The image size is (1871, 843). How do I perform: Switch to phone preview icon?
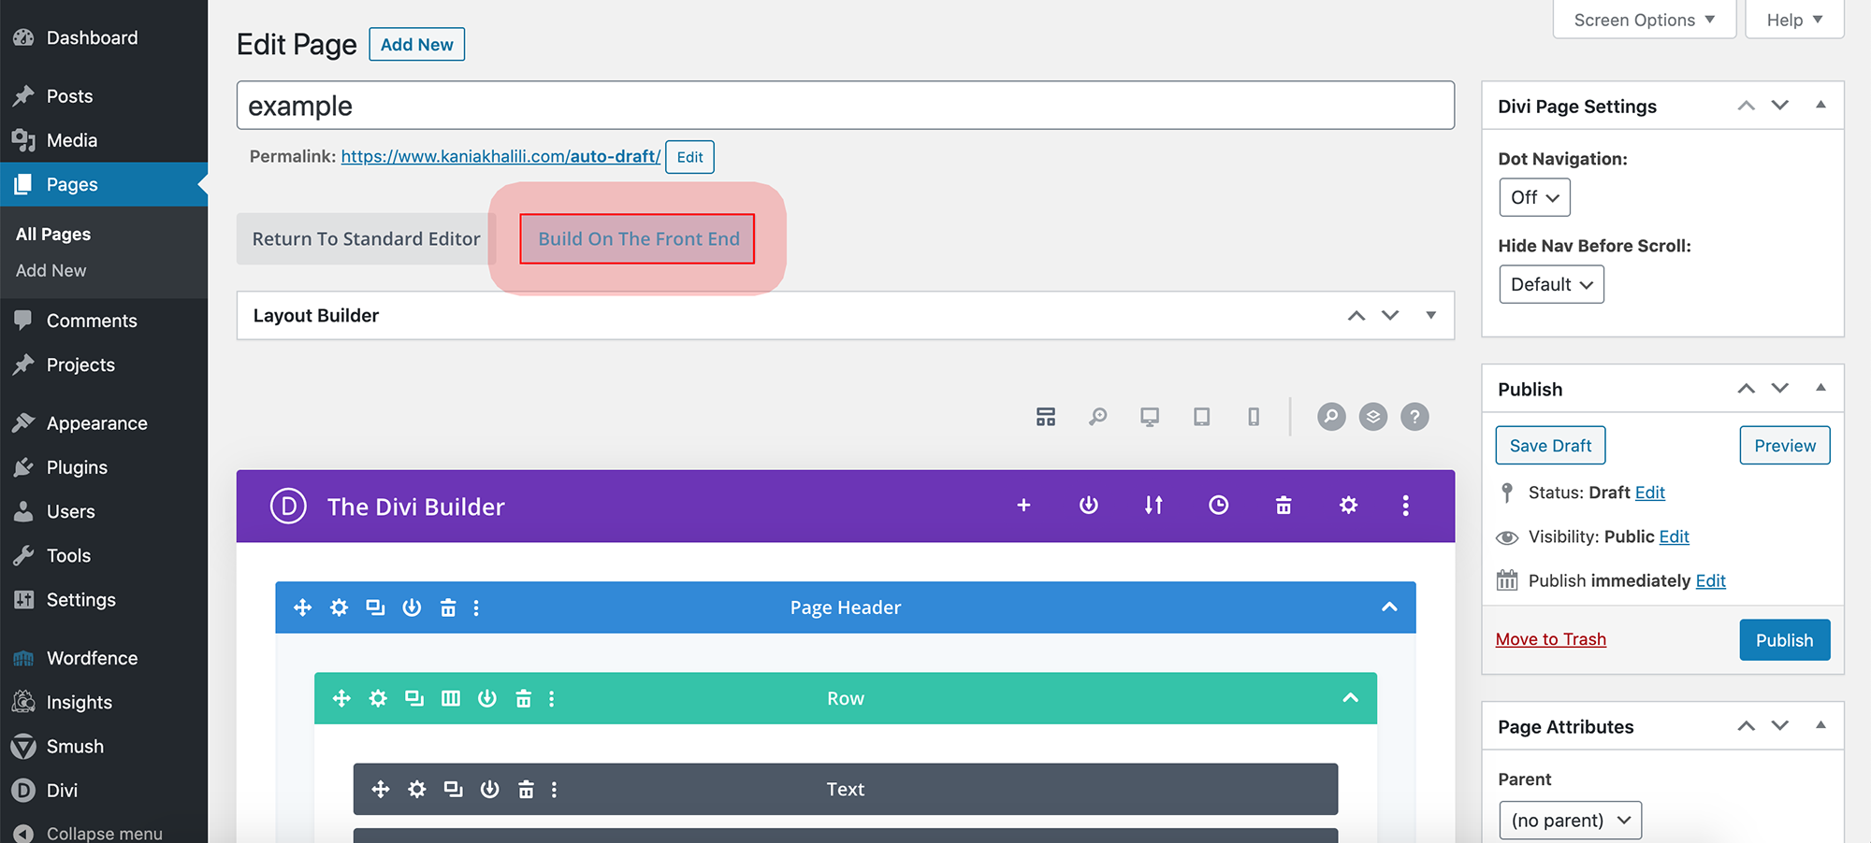click(1254, 417)
